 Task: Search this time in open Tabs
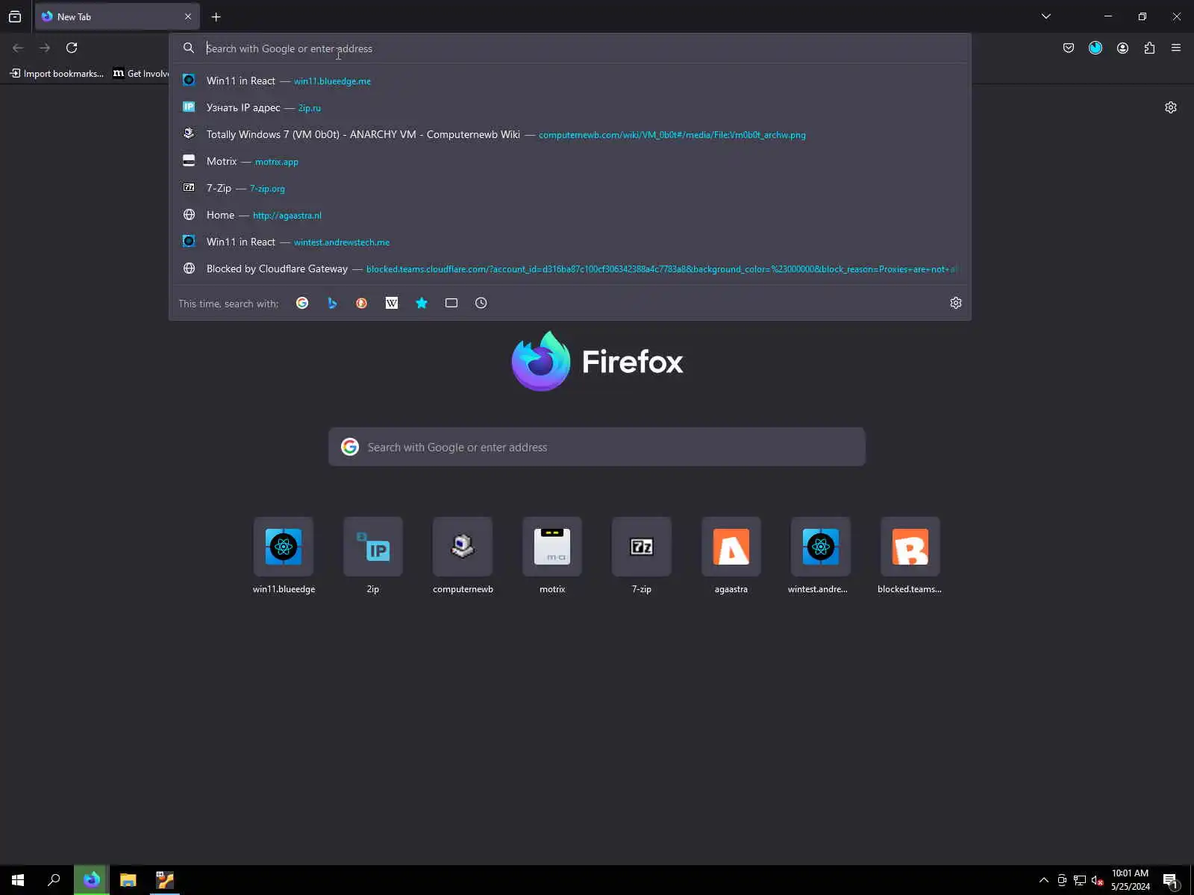coord(451,303)
